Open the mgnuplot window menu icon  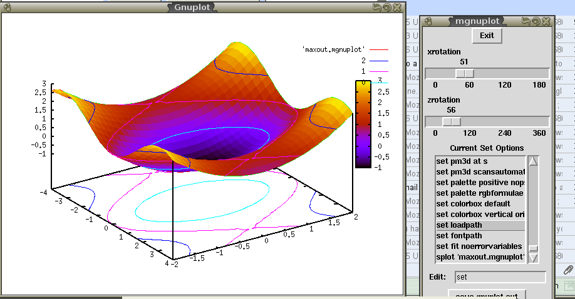point(428,21)
